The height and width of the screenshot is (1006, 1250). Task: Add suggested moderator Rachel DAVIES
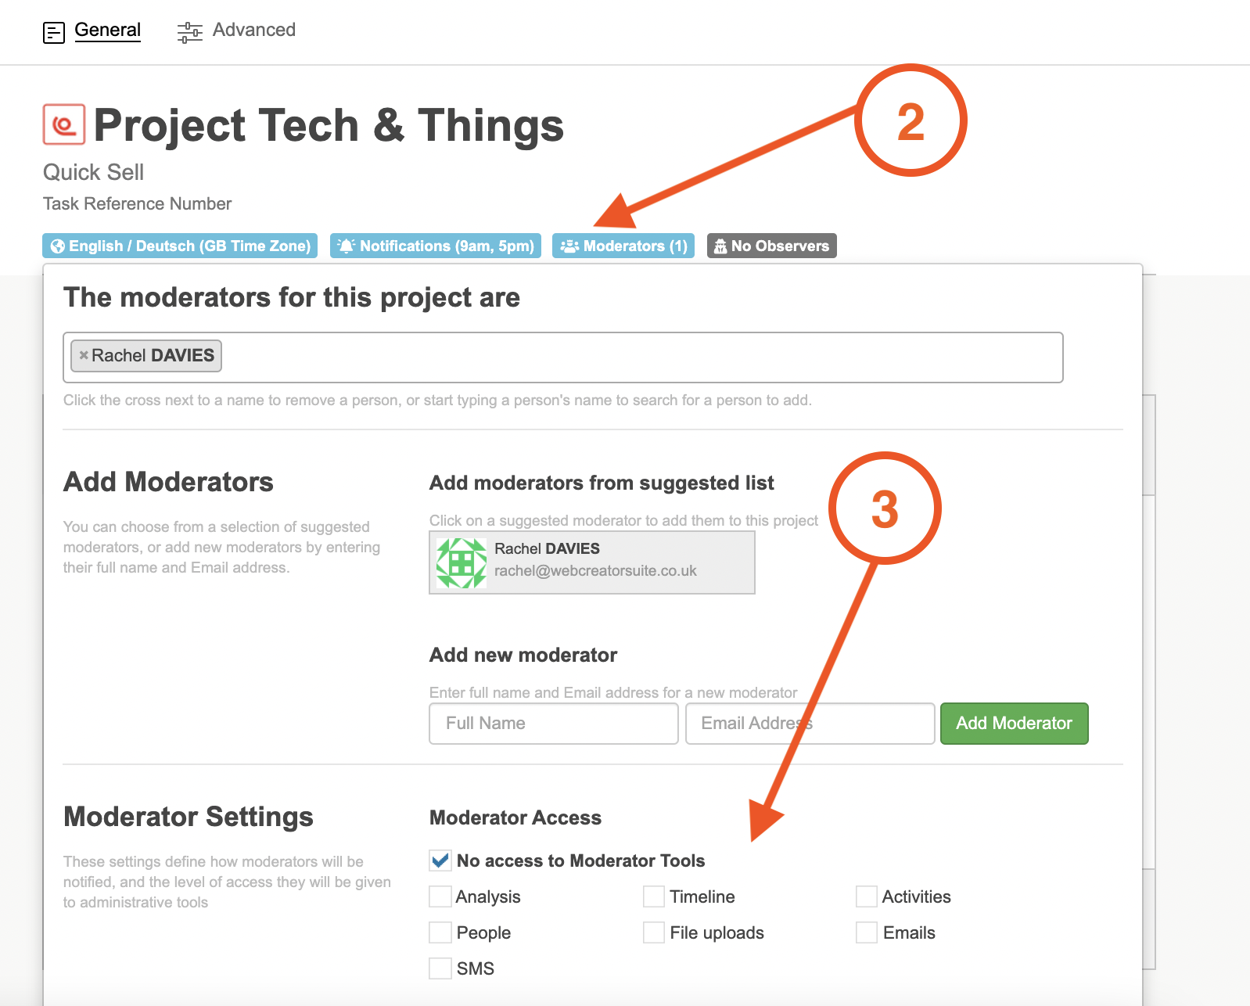click(592, 562)
